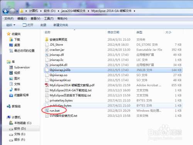Image resolution: width=193 pixels, height=145 pixels.
Task: Click the 收藏夹 star icon
Action: point(8,34)
